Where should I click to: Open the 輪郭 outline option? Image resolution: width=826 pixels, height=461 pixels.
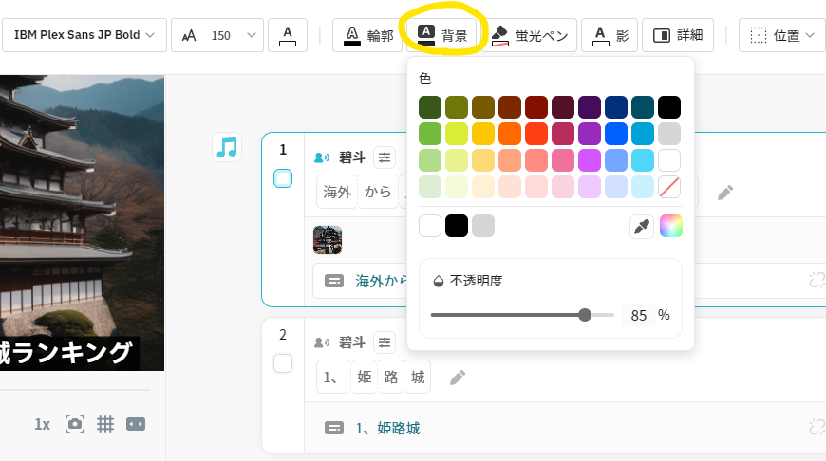(368, 35)
